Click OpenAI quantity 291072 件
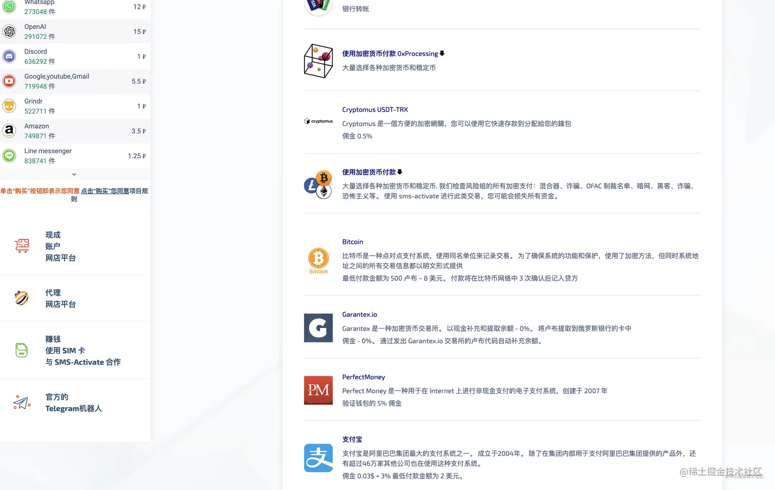This screenshot has height=490, width=775. 39,37
